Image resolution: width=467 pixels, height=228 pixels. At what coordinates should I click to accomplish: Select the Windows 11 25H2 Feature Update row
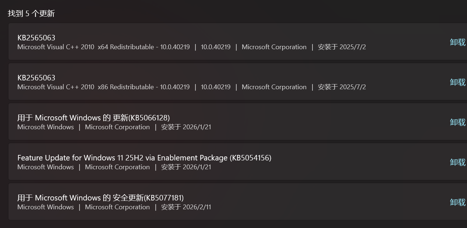point(331,162)
